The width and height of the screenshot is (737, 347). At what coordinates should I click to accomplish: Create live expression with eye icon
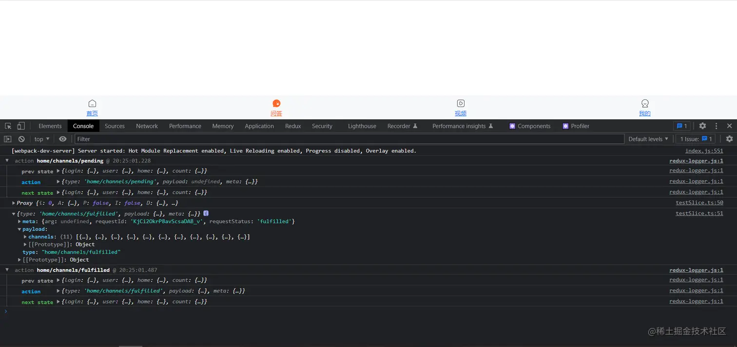pos(62,139)
